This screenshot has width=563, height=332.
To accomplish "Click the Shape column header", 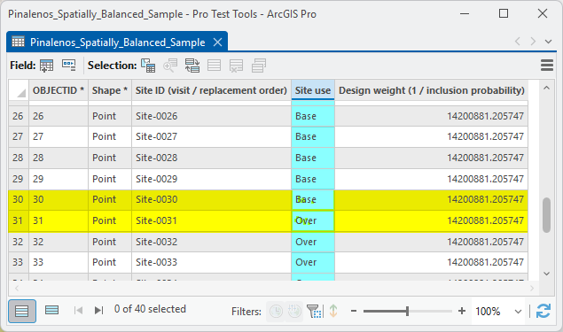I will [110, 90].
